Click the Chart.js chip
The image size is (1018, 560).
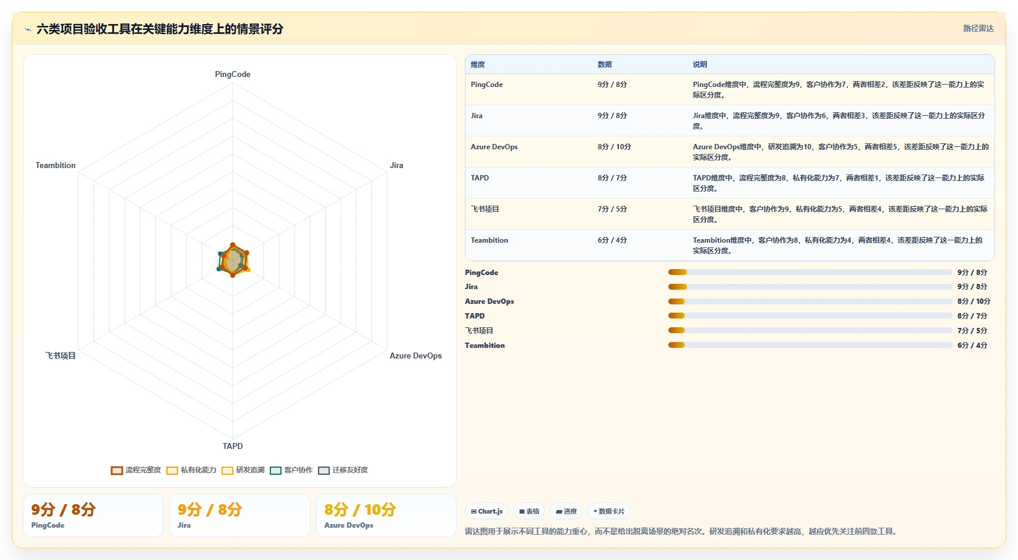[x=487, y=511]
